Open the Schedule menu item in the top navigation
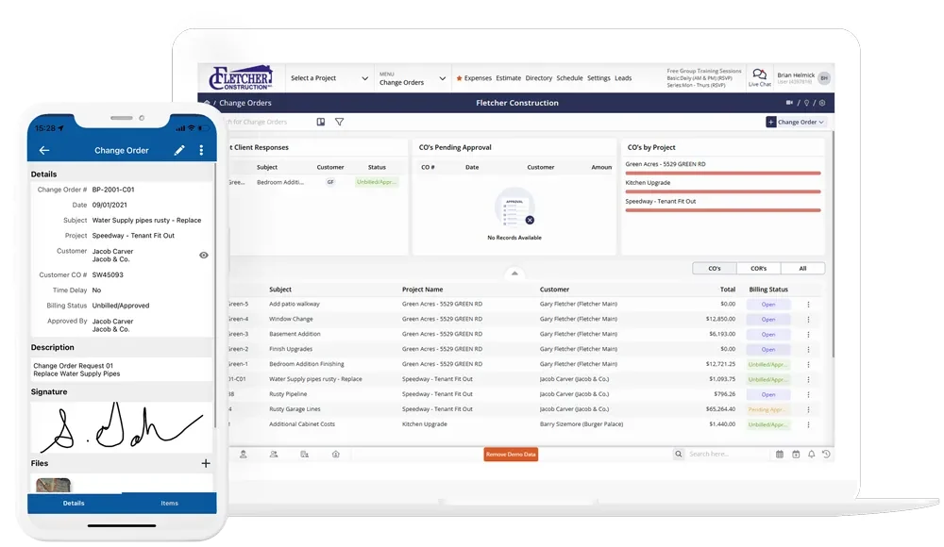The image size is (944, 547). [x=569, y=77]
